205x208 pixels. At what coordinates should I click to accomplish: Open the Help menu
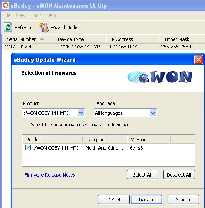[51, 15]
